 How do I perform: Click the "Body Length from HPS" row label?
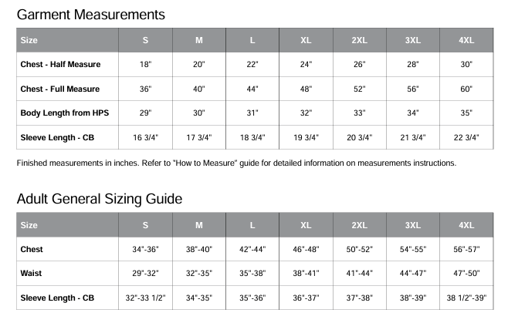65,113
